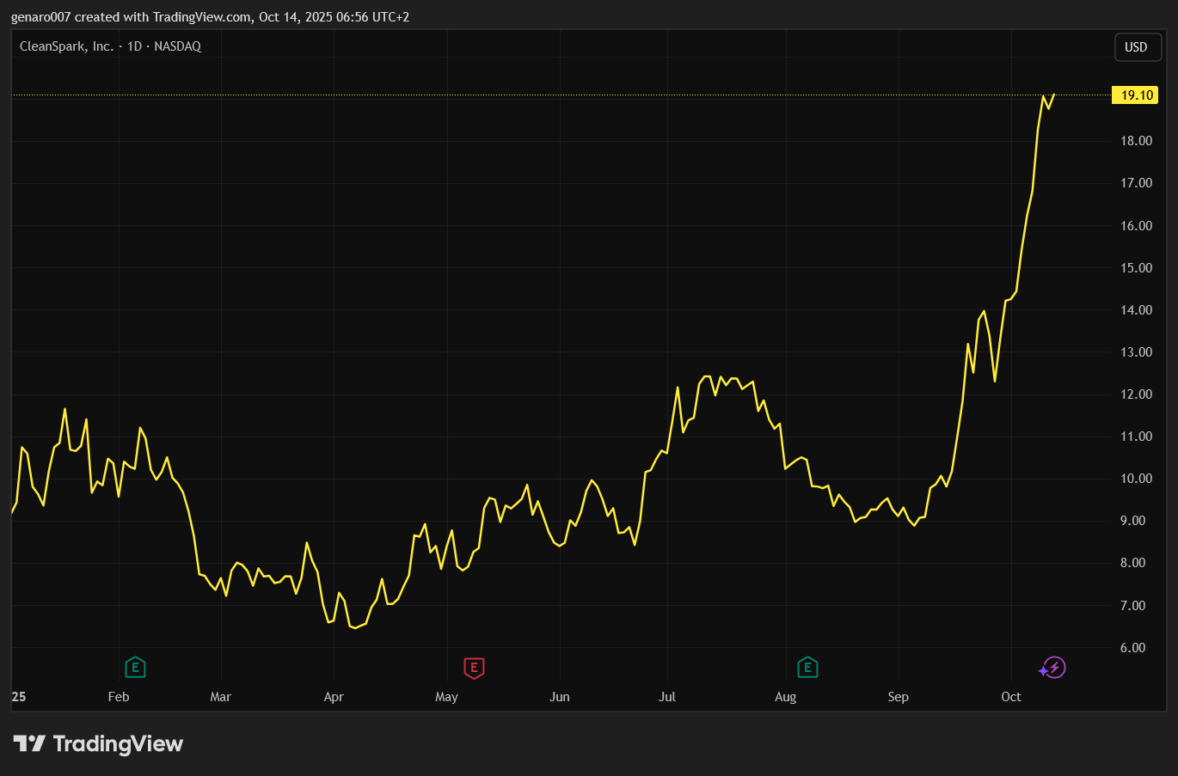The height and width of the screenshot is (776, 1178).
Task: Open the USD currency selector
Action: [x=1136, y=47]
